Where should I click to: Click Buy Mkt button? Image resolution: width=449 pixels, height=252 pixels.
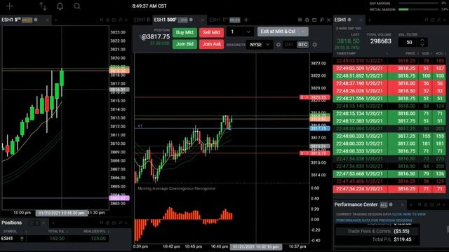185,32
